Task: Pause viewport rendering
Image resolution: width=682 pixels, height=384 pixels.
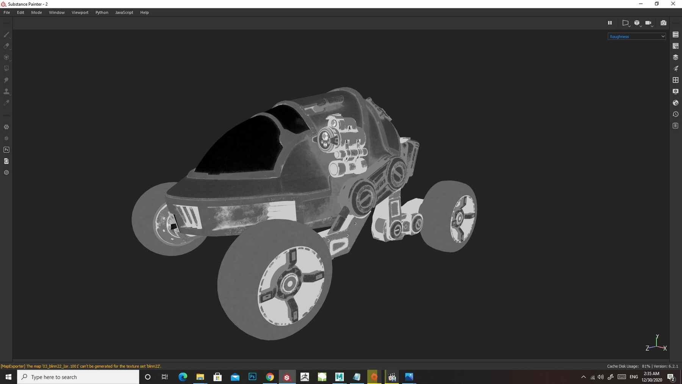Action: (610, 23)
